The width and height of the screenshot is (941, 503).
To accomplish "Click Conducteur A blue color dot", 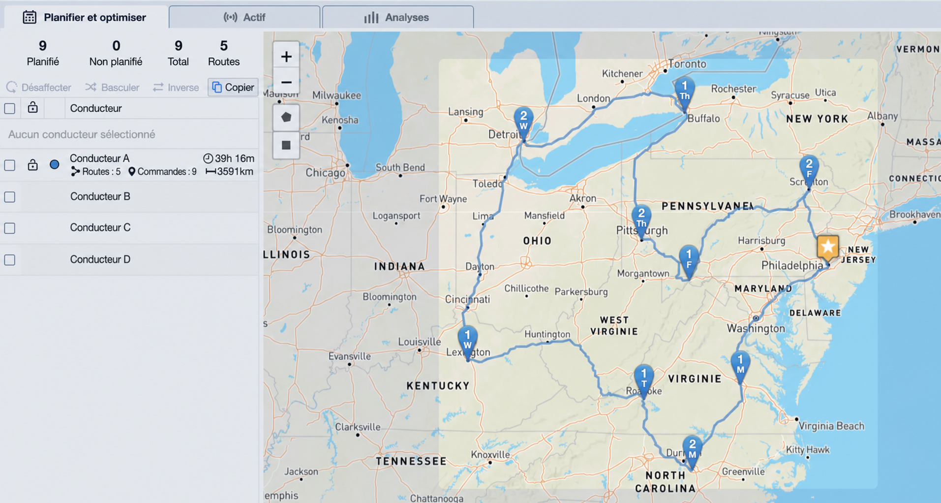I will [x=55, y=164].
